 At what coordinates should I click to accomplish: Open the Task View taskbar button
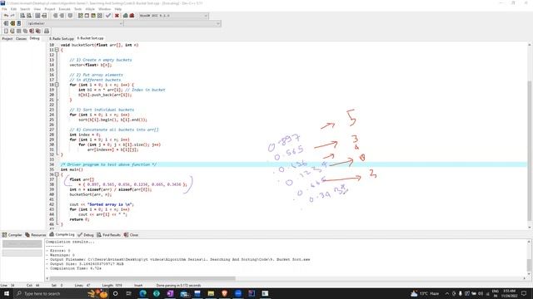129,293
